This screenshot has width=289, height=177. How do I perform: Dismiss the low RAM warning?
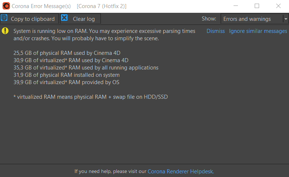pos(215,31)
